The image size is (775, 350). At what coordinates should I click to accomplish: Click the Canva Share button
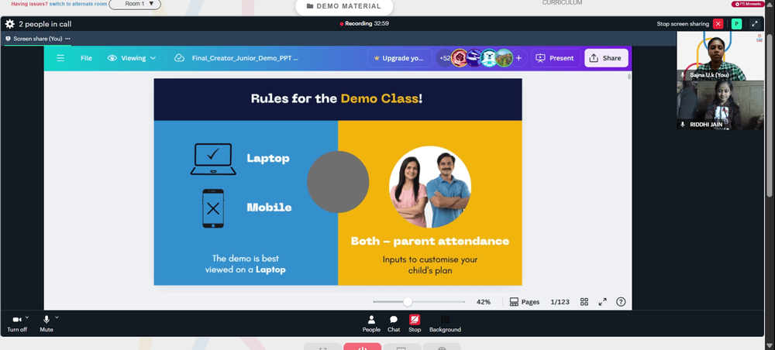pyautogui.click(x=606, y=58)
